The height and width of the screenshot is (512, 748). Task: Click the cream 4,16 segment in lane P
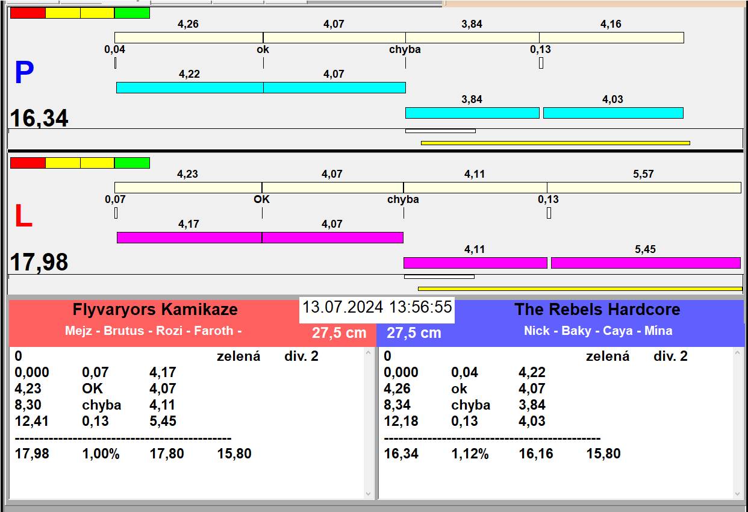pos(611,37)
